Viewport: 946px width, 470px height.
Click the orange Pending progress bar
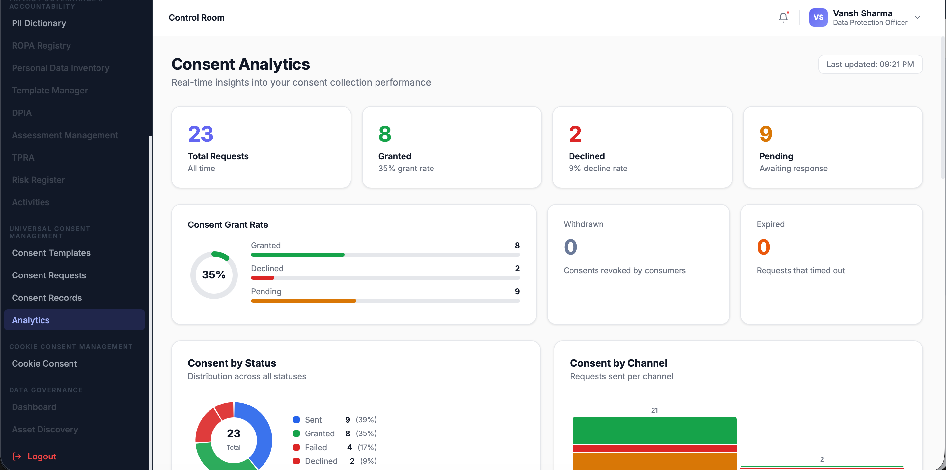[x=303, y=301]
